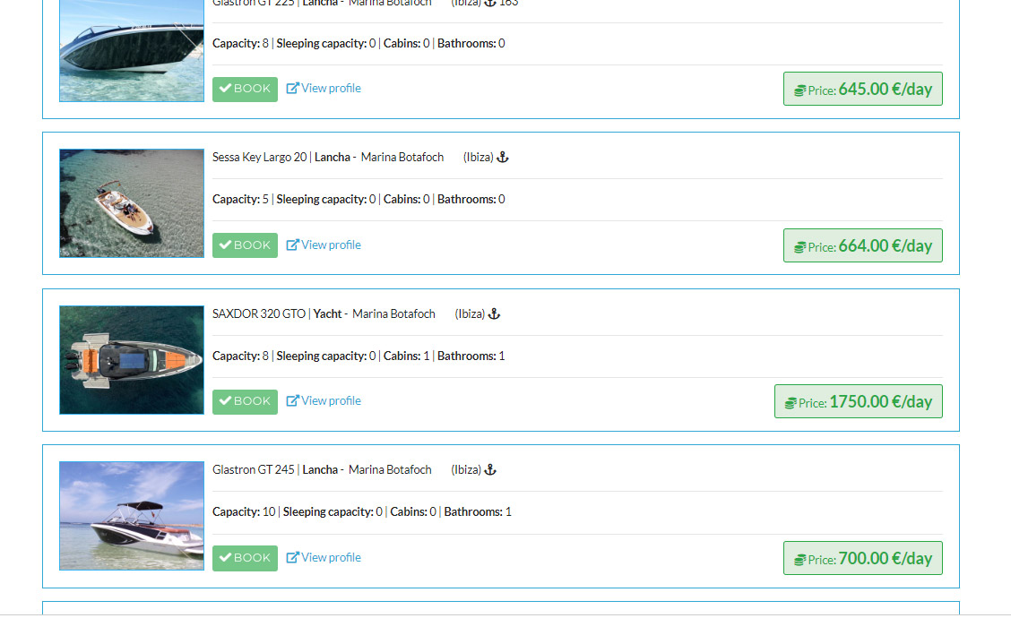Open the photo of the 645.00 €/day boat
This screenshot has width=1011, height=618.
(x=132, y=50)
